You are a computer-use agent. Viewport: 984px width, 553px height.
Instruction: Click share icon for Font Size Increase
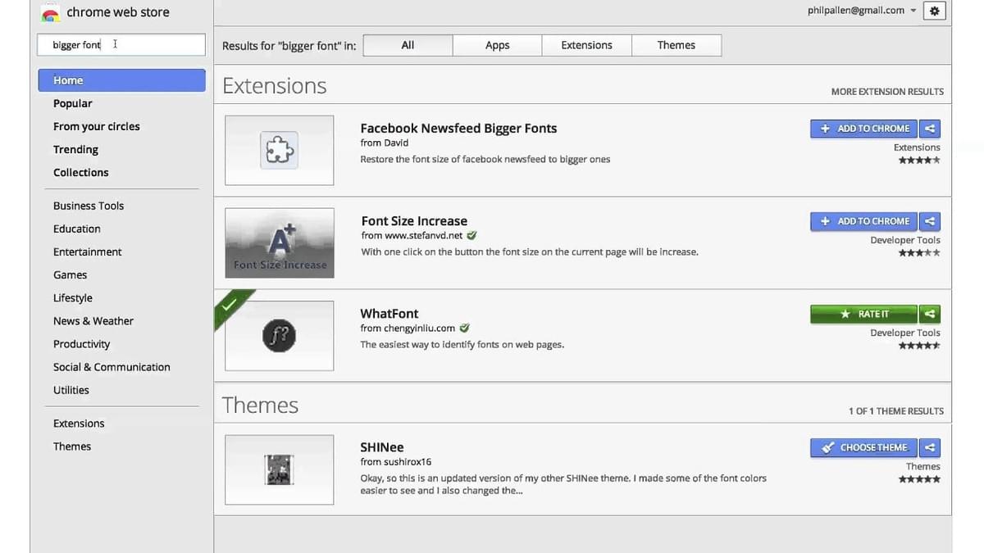[929, 221]
